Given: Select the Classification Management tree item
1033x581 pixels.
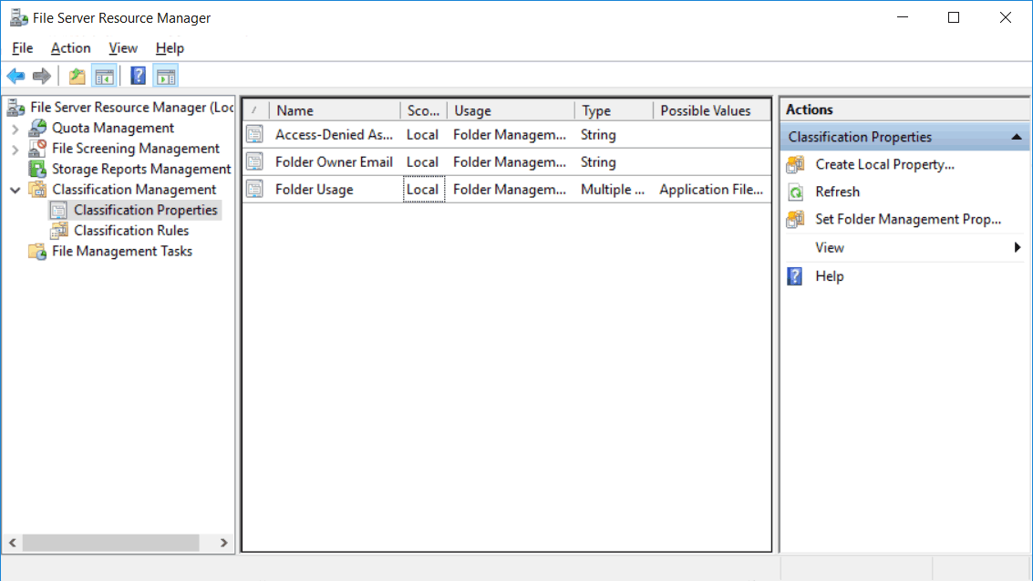Looking at the screenshot, I should (x=134, y=190).
